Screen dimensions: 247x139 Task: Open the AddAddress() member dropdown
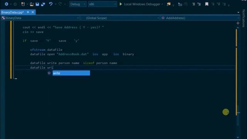tap(200, 18)
